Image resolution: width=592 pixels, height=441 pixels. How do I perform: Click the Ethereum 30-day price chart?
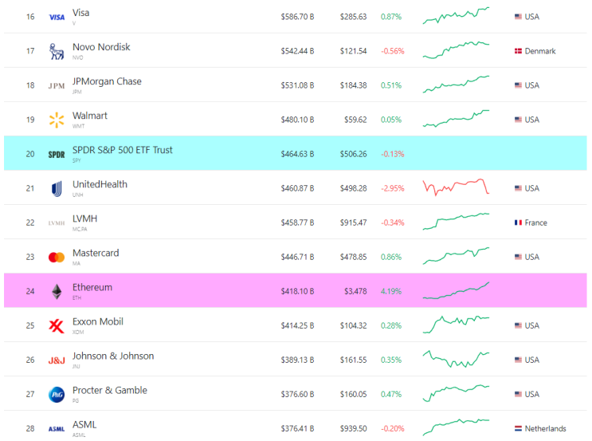pos(456,291)
